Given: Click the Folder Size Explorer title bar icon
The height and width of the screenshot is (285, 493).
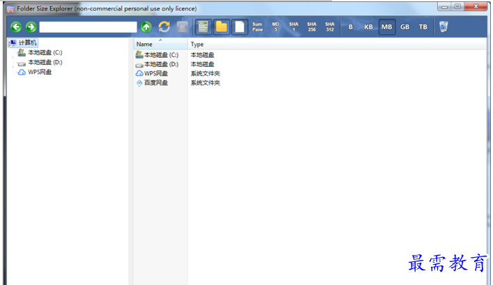Looking at the screenshot, I should click(10, 9).
